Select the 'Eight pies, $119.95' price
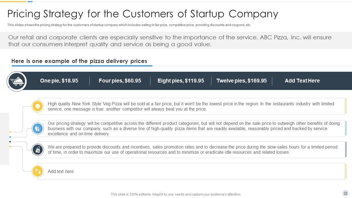This screenshot has height=198, width=352. pos(181,81)
